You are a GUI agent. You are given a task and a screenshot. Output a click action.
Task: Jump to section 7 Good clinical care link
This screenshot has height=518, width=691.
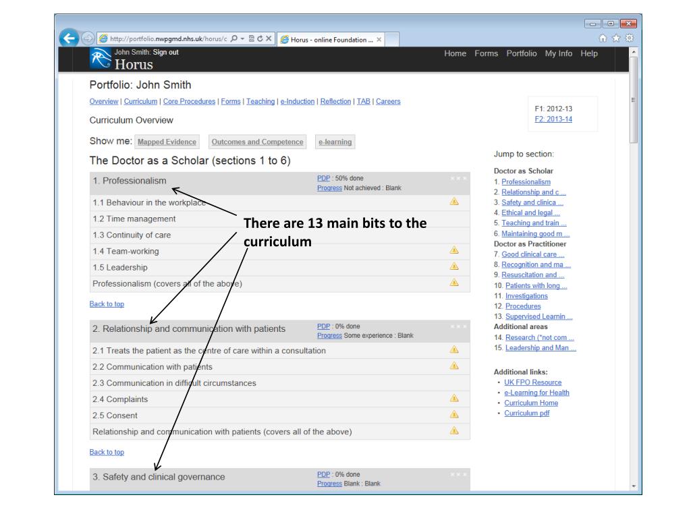click(533, 254)
